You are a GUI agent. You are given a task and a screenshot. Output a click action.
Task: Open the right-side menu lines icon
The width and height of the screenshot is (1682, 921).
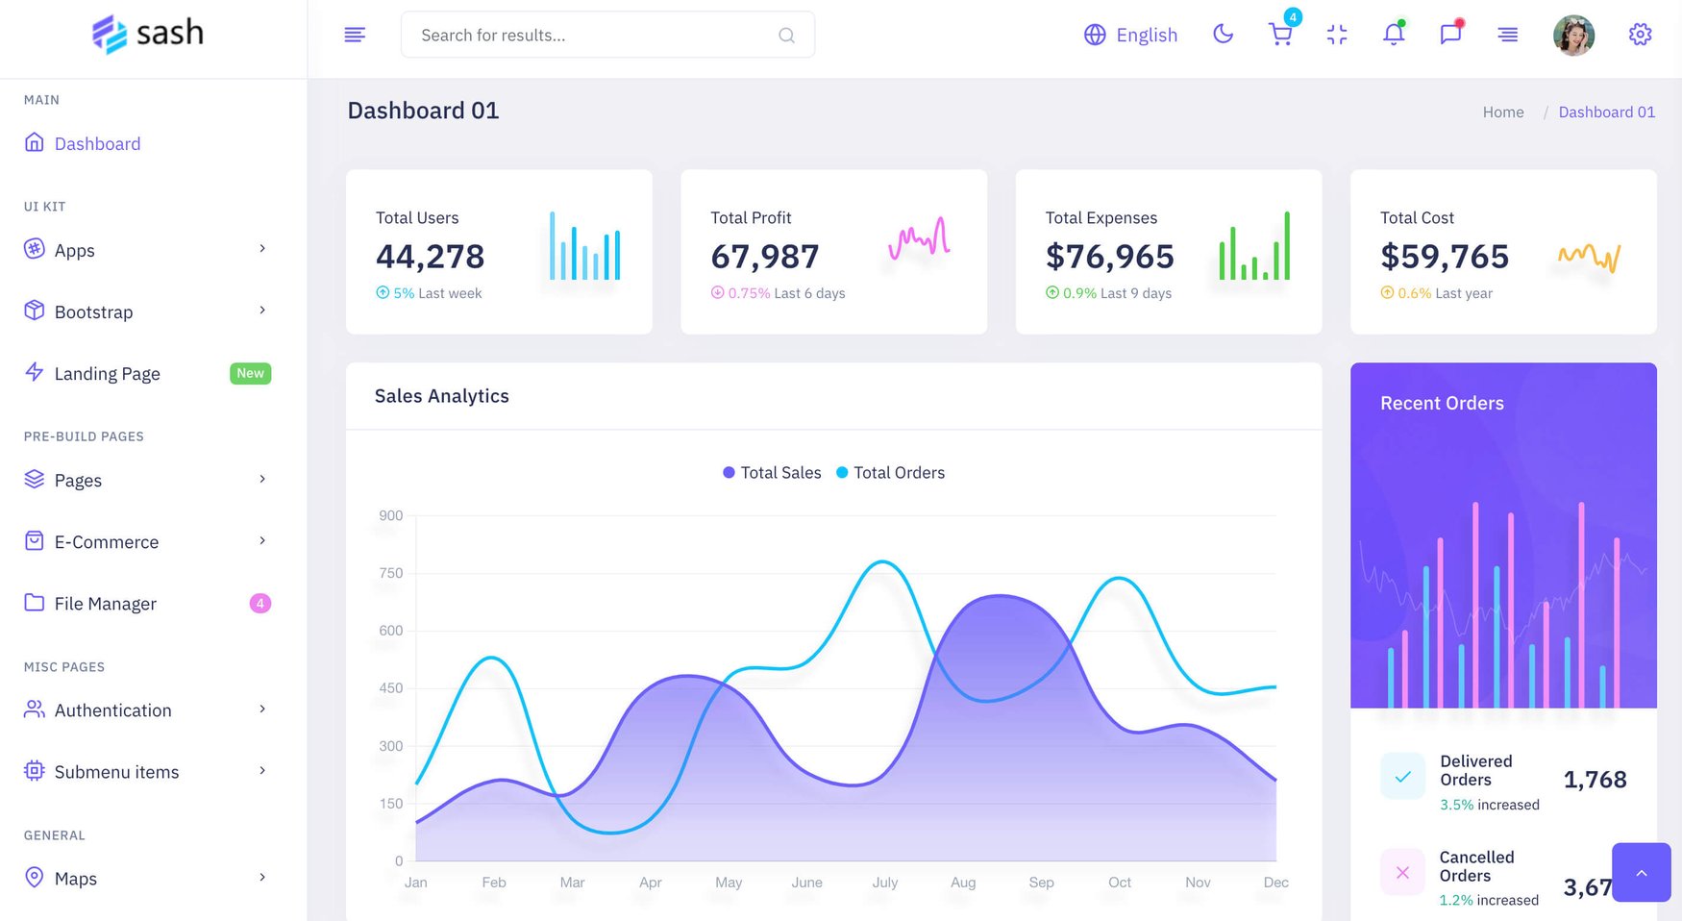pyautogui.click(x=1507, y=35)
